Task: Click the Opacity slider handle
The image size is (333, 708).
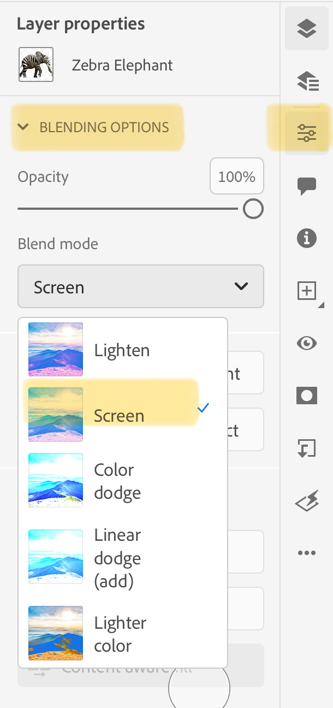Action: [x=253, y=209]
